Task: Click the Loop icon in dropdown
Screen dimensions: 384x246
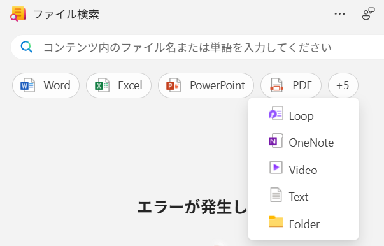Action: click(x=276, y=113)
